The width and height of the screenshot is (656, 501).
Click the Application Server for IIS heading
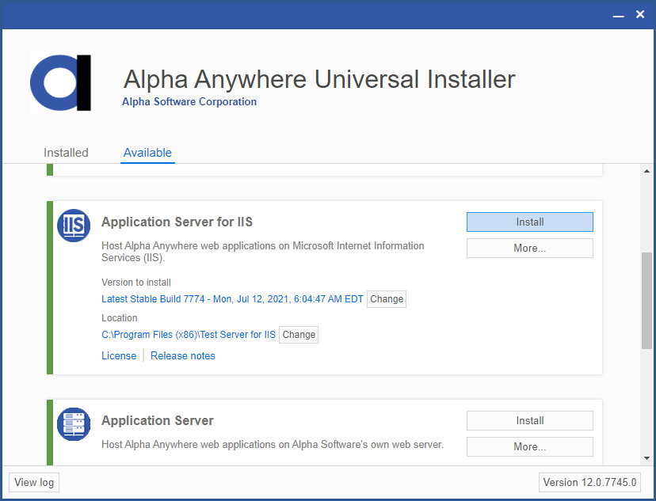pyautogui.click(x=177, y=222)
